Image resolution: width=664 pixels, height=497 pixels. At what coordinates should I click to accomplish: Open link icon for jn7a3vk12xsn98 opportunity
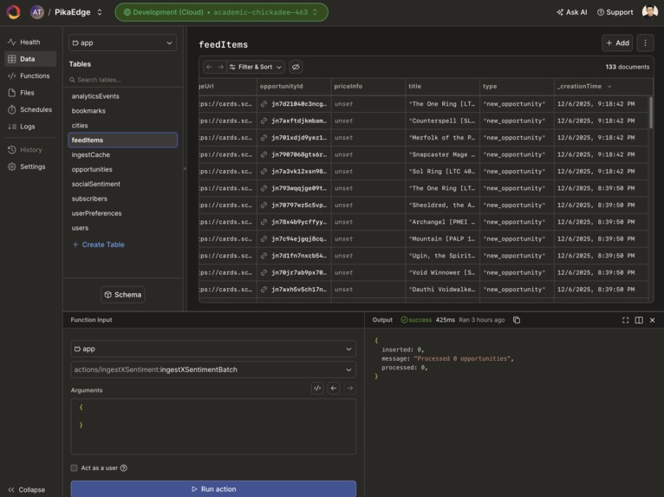(264, 171)
